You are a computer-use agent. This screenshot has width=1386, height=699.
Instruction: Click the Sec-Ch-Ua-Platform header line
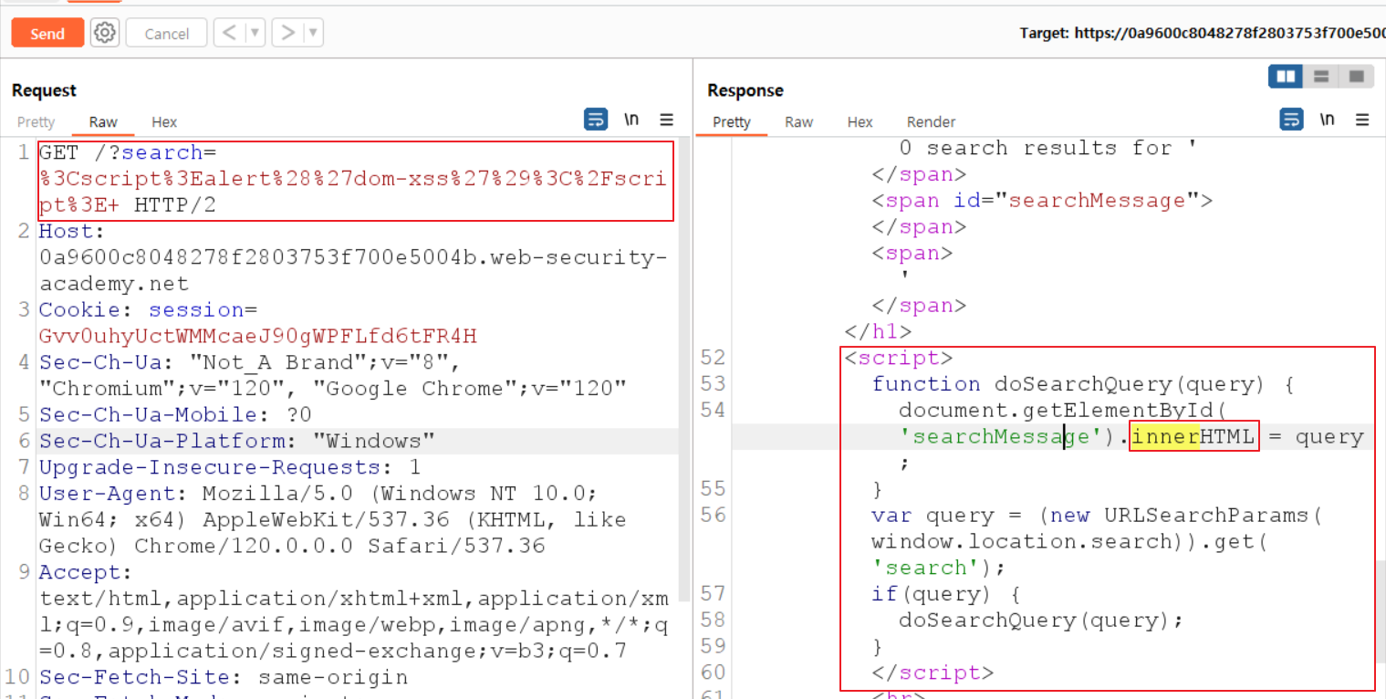[x=237, y=441]
